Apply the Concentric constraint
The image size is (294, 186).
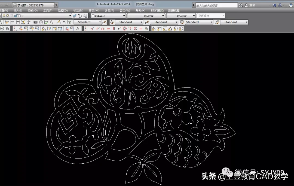125,29
